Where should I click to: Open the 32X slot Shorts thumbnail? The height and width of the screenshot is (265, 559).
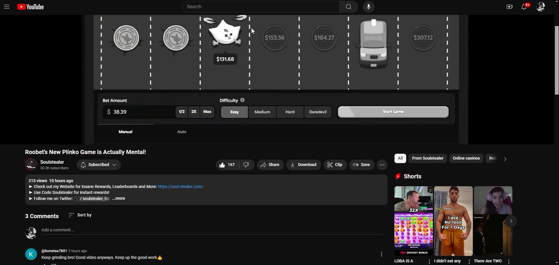(414, 221)
